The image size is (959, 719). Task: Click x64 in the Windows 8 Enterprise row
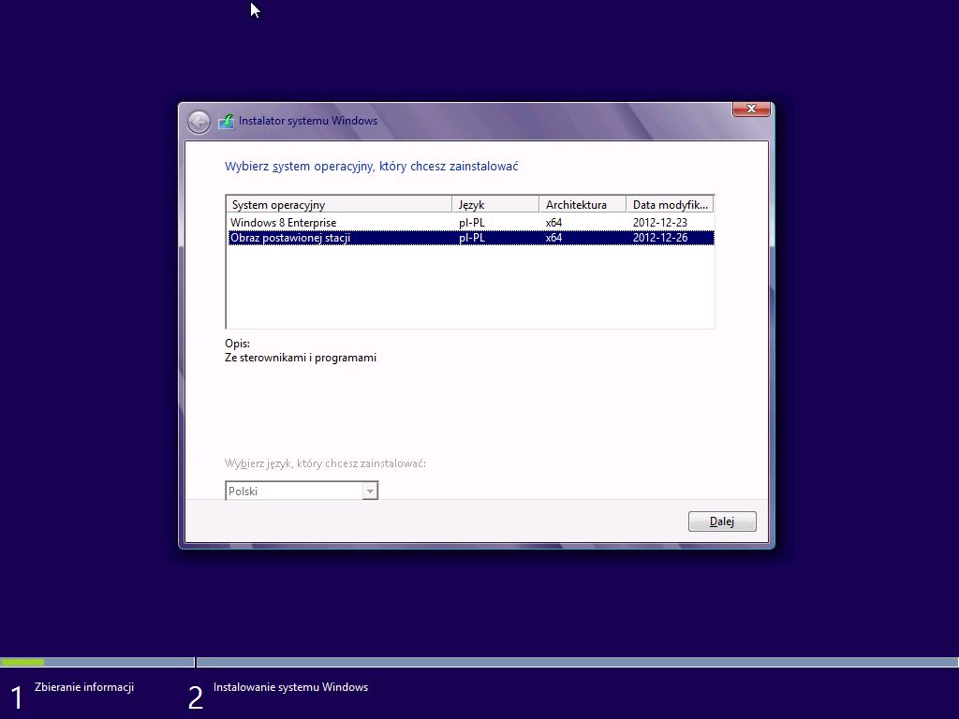pyautogui.click(x=553, y=223)
